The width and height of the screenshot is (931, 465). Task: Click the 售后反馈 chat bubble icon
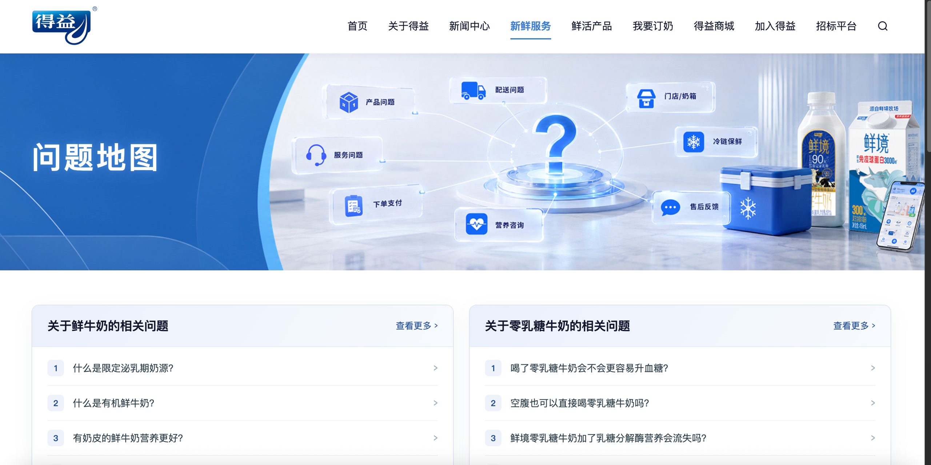click(x=670, y=207)
